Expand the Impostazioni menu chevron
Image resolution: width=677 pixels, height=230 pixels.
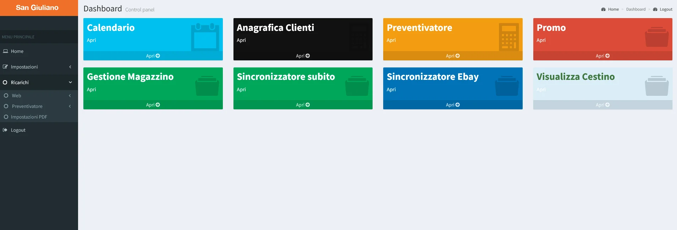pos(70,67)
